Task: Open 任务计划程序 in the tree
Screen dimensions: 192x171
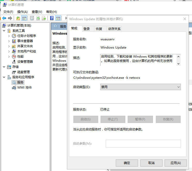Action: (27, 36)
